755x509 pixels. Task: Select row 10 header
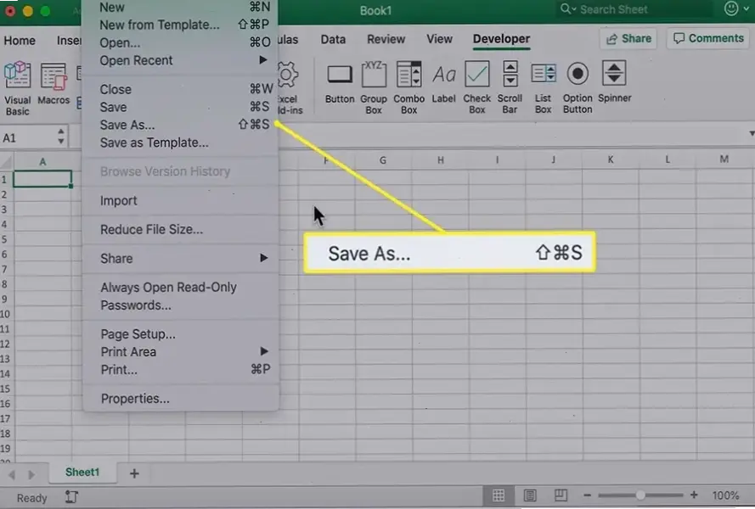click(x=5, y=314)
